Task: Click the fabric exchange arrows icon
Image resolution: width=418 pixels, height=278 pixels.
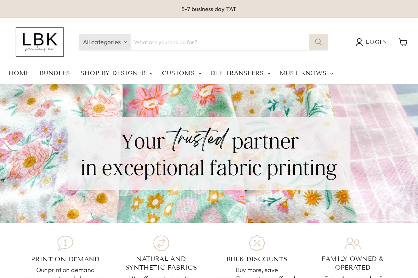Action: [161, 243]
